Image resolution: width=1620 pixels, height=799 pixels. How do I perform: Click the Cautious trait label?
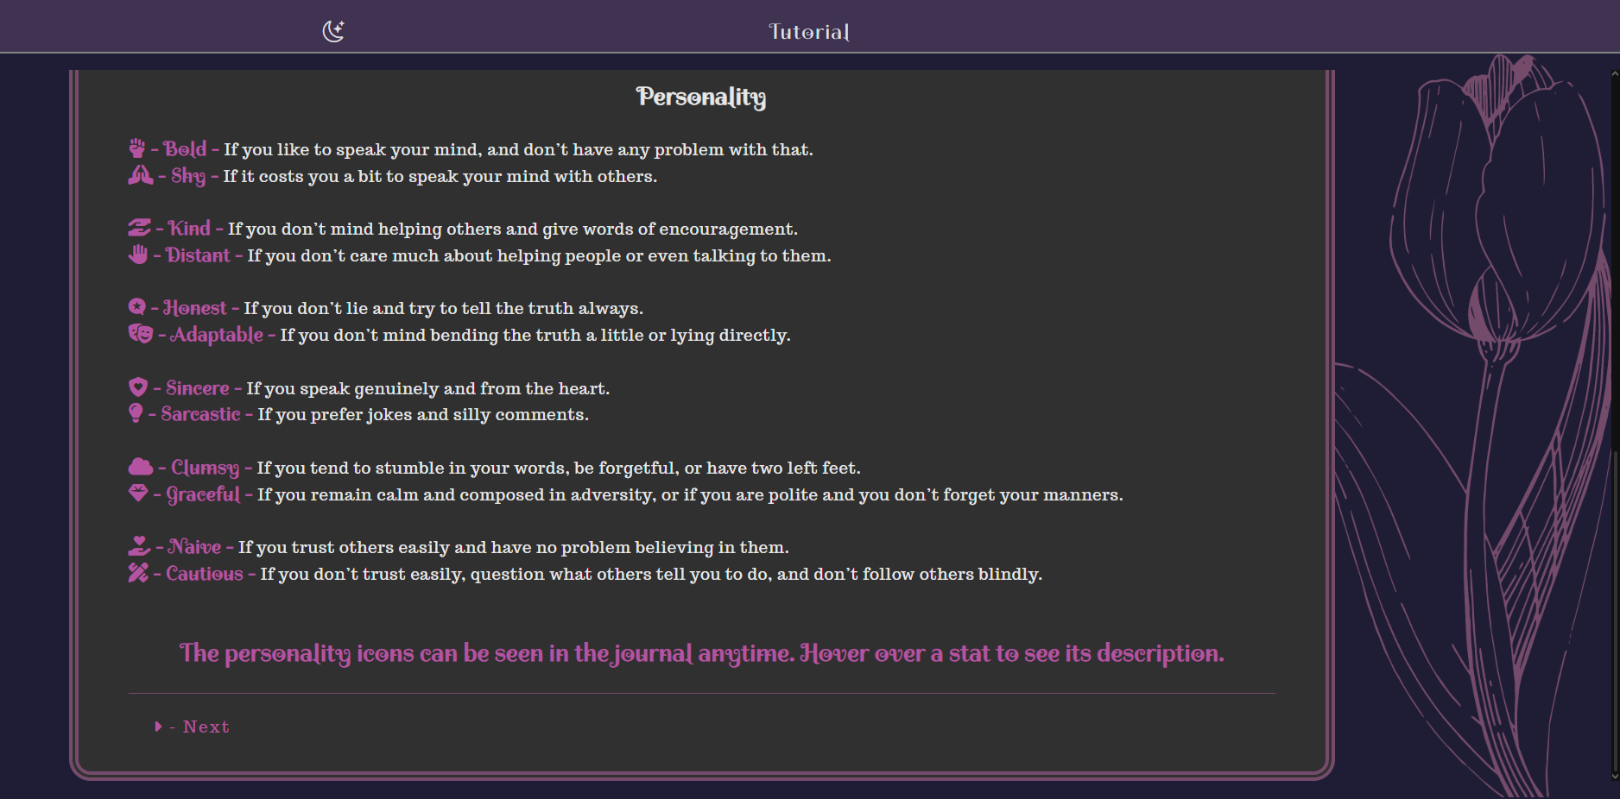pos(205,573)
